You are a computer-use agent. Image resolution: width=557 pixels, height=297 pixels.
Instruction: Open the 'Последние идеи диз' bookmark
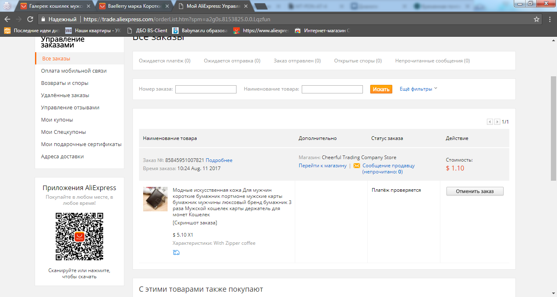(32, 31)
